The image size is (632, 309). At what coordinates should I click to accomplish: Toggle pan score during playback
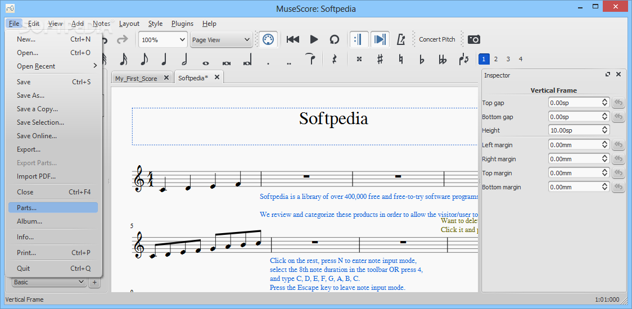[380, 39]
